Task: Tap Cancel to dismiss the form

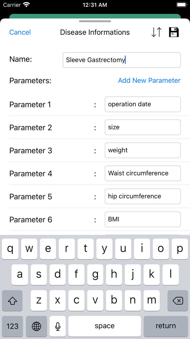Action: coord(20,32)
